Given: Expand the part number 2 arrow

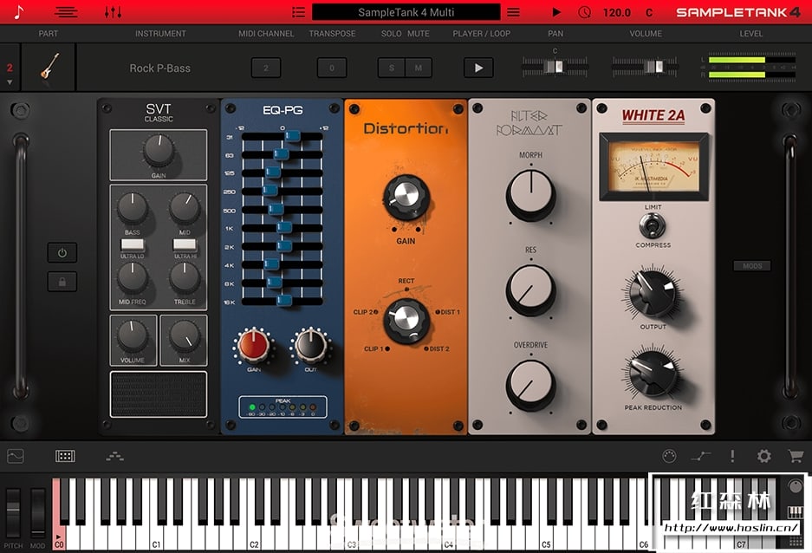Looking at the screenshot, I should 10,82.
